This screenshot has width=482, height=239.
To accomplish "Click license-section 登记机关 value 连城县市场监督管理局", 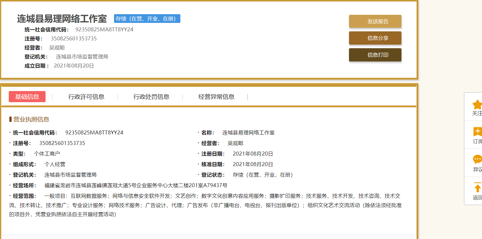I will point(71,175).
